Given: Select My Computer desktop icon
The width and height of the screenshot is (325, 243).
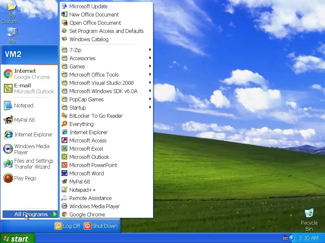Looking at the screenshot, I should point(12,35).
